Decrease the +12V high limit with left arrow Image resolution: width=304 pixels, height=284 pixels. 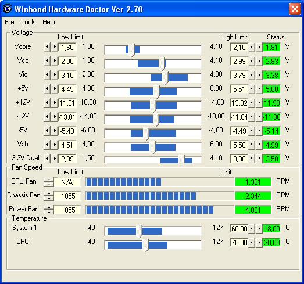coord(252,103)
